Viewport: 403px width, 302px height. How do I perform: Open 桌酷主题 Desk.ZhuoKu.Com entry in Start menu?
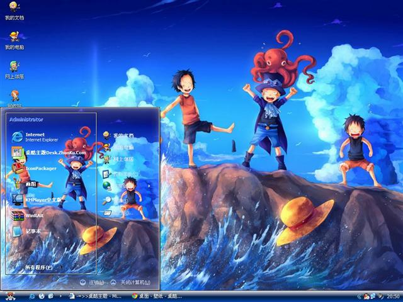[49, 152]
